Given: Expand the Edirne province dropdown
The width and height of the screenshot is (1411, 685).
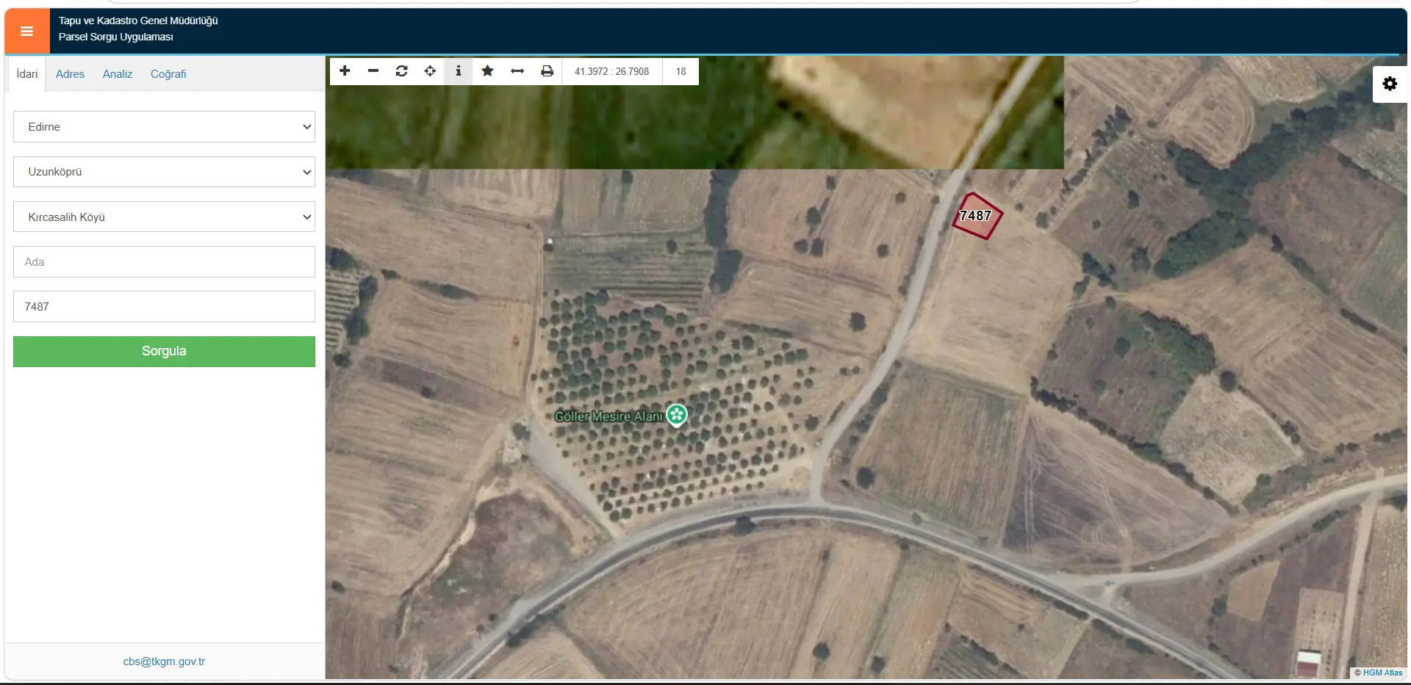Looking at the screenshot, I should 164,127.
